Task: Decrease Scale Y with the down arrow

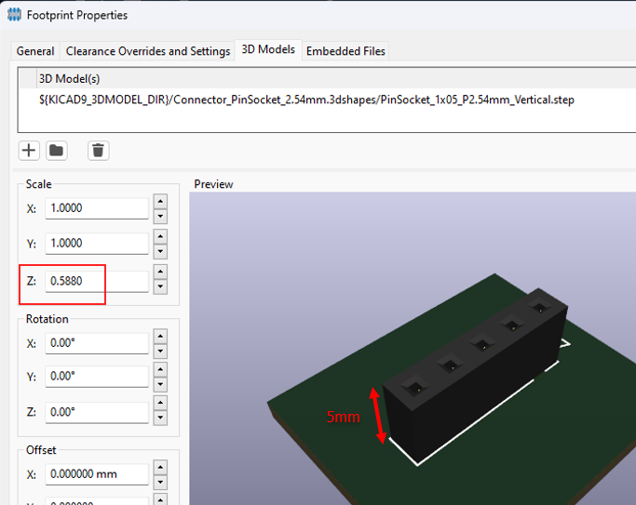Action: coord(160,252)
